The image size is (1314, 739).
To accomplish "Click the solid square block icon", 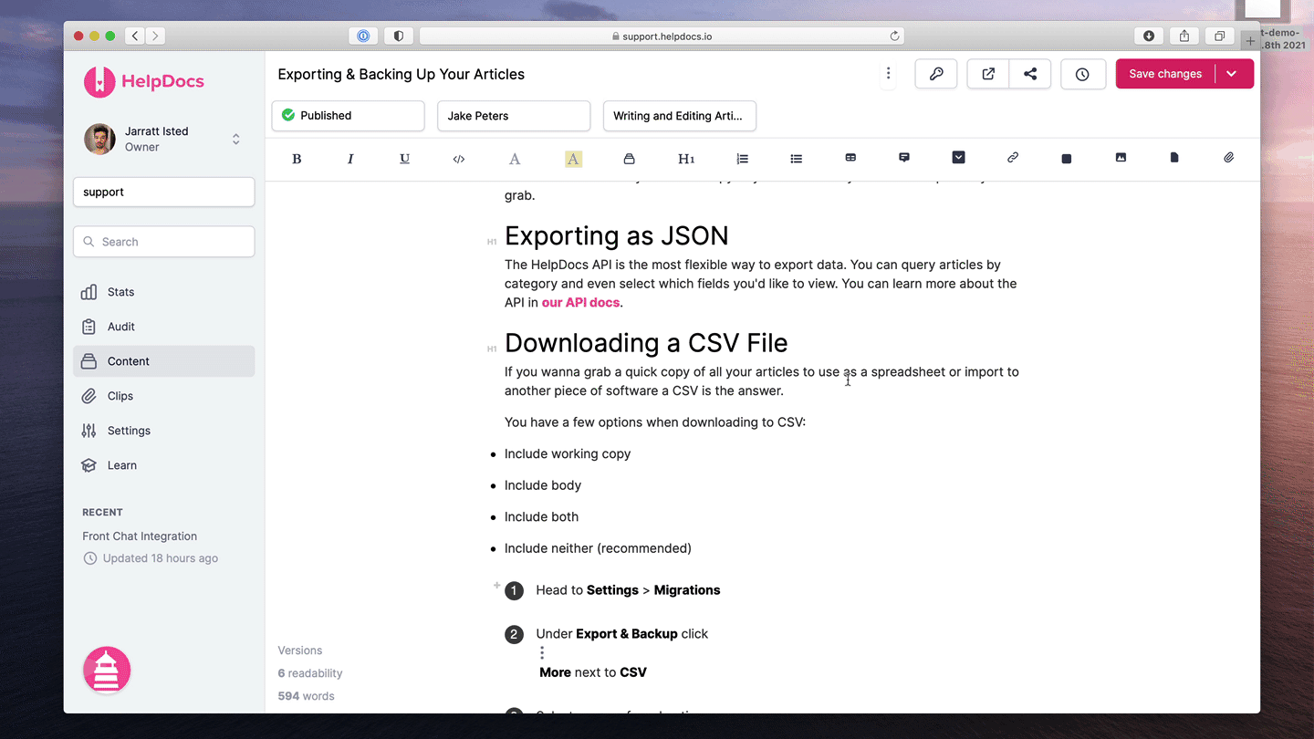I will pos(1067,159).
